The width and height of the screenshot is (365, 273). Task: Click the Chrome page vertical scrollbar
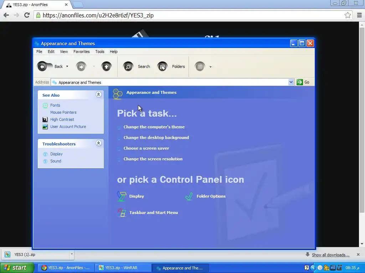point(362,119)
